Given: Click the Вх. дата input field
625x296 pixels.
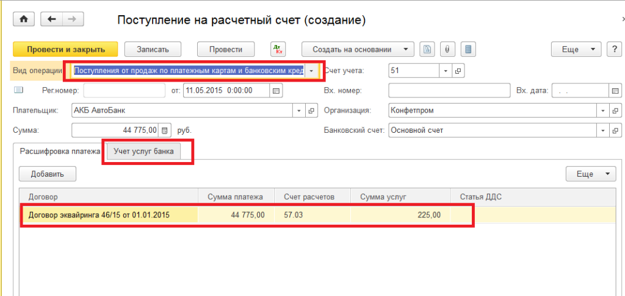Looking at the screenshot, I should (x=580, y=90).
